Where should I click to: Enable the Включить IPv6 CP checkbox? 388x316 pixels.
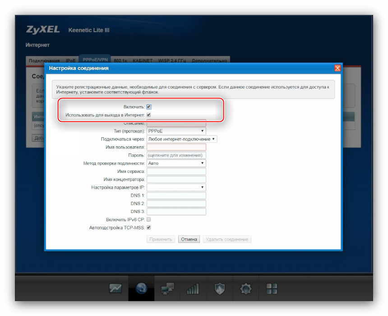point(149,219)
